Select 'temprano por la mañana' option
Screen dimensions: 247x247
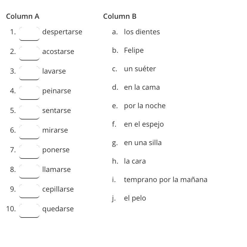pyautogui.click(x=166, y=180)
